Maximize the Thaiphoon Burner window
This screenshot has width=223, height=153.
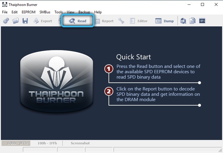(202, 4)
